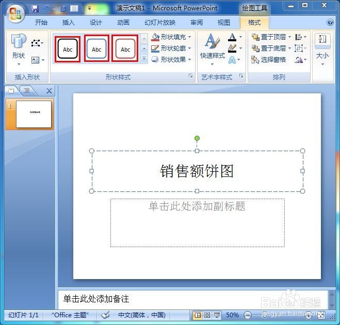Image resolution: width=340 pixels, height=325 pixels.
Task: Open the 审阅 tab
Action: pyautogui.click(x=197, y=22)
